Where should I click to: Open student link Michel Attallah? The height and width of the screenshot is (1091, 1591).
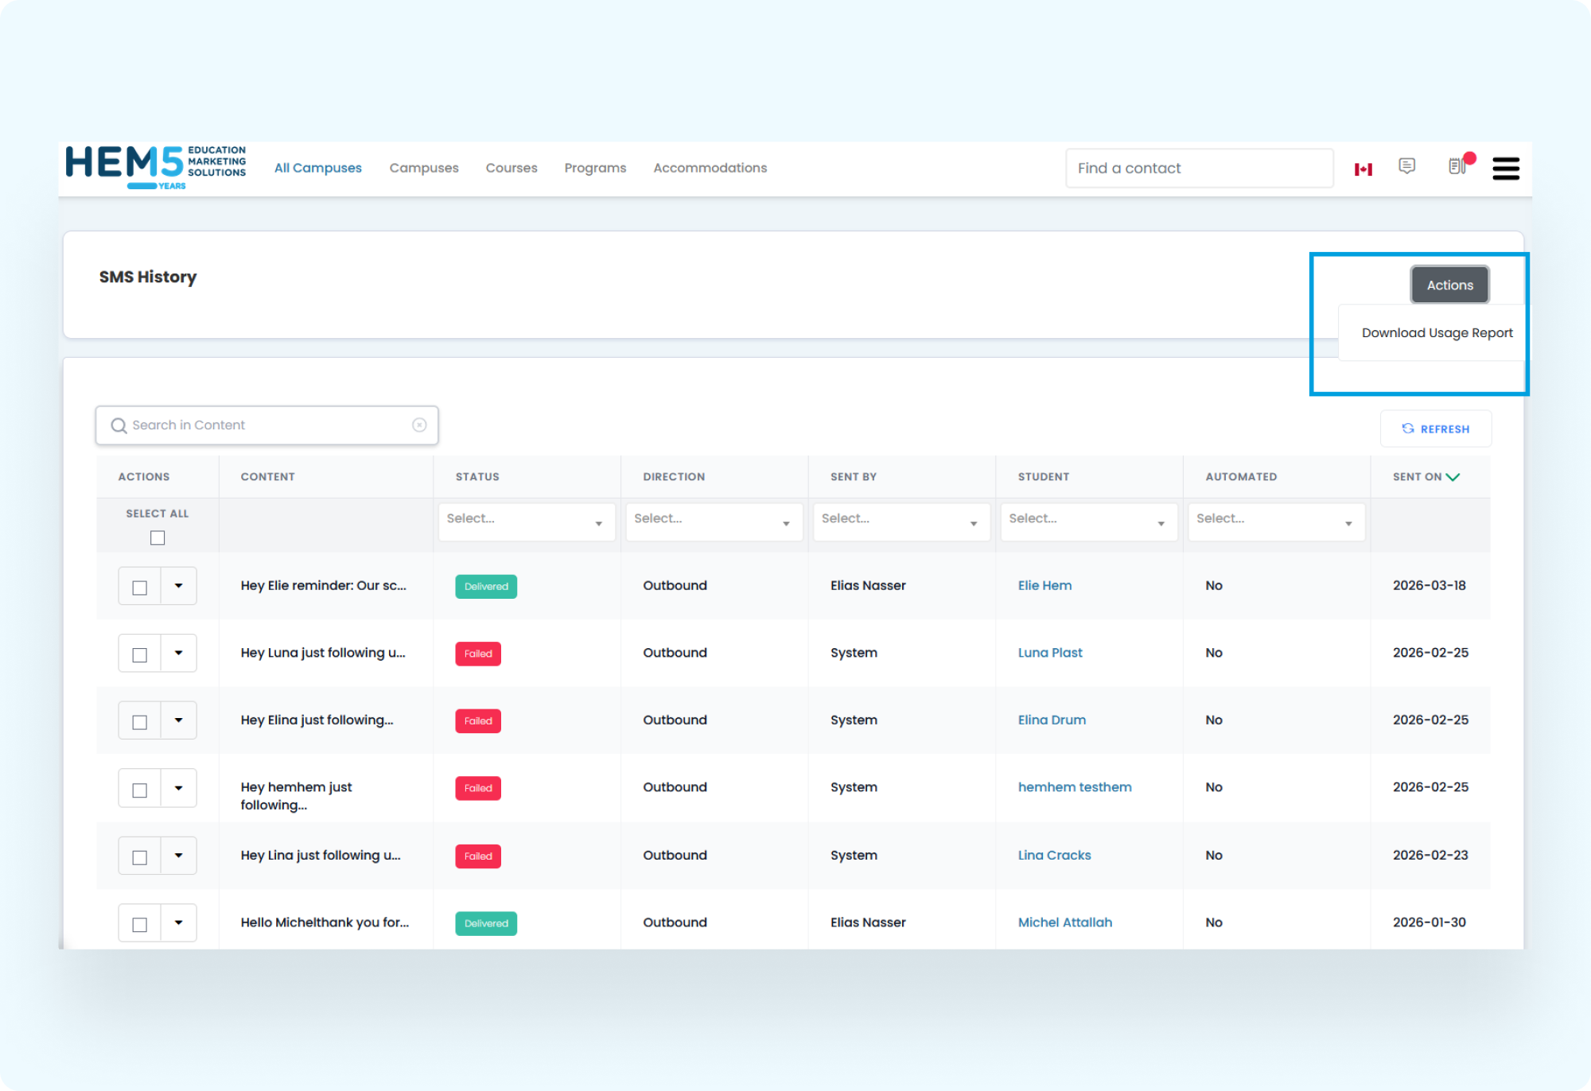pos(1064,922)
